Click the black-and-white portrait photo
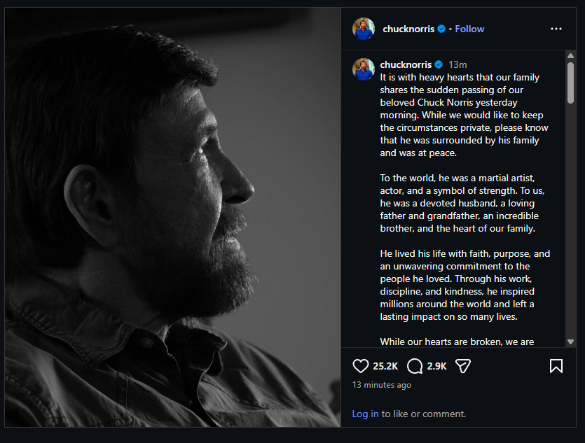This screenshot has width=585, height=443. tap(173, 217)
